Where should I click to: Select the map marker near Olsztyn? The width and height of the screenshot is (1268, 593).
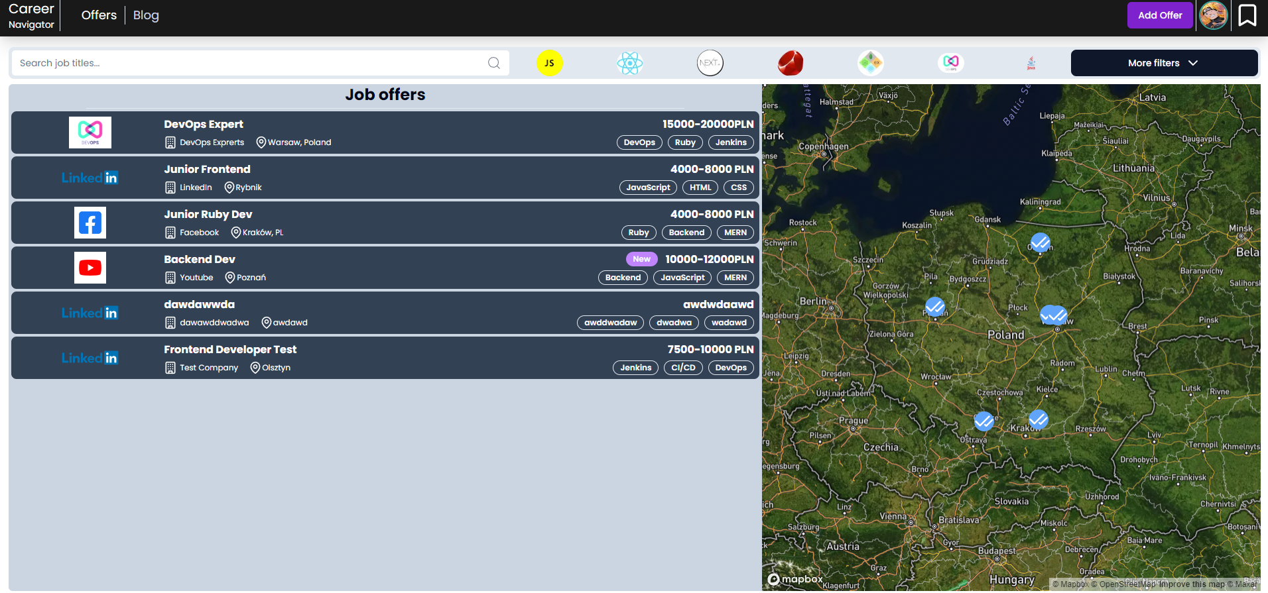pos(1040,243)
